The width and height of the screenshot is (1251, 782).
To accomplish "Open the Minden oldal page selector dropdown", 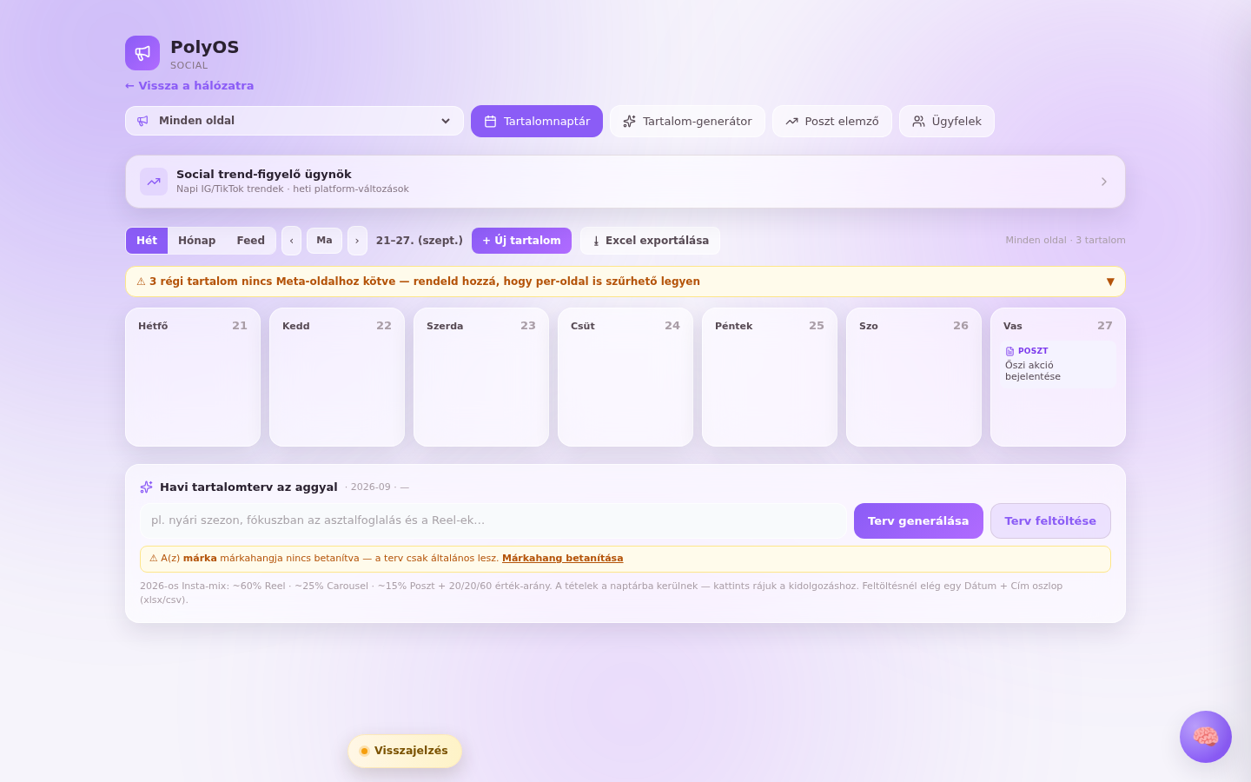I will [295, 121].
